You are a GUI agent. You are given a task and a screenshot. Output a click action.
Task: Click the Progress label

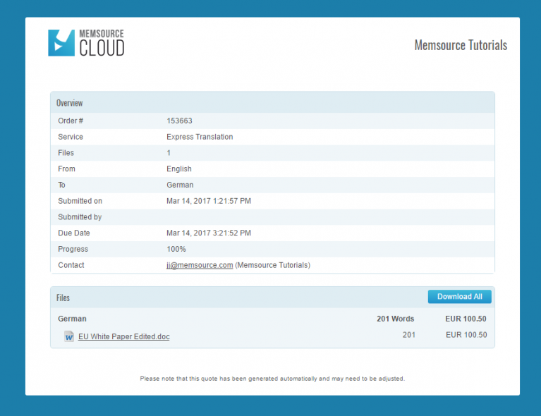coord(73,249)
